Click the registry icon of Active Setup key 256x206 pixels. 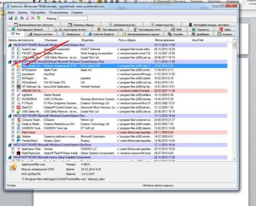(10, 157)
